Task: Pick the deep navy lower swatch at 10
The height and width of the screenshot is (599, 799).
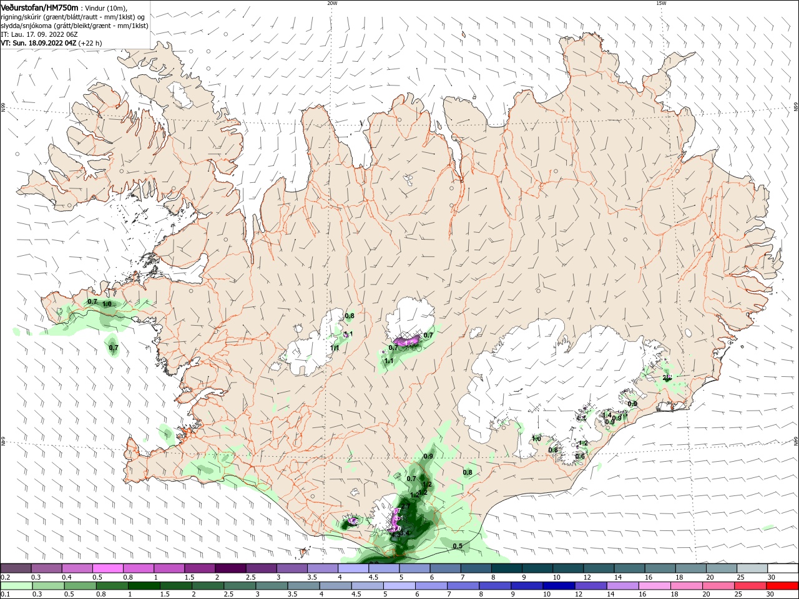Action: tap(559, 586)
